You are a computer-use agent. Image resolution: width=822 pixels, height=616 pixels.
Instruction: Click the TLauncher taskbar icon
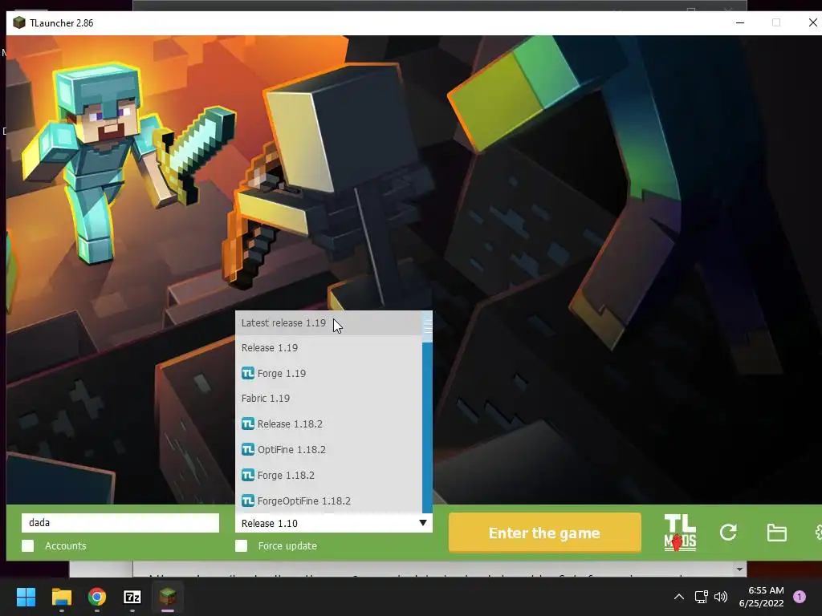(168, 597)
